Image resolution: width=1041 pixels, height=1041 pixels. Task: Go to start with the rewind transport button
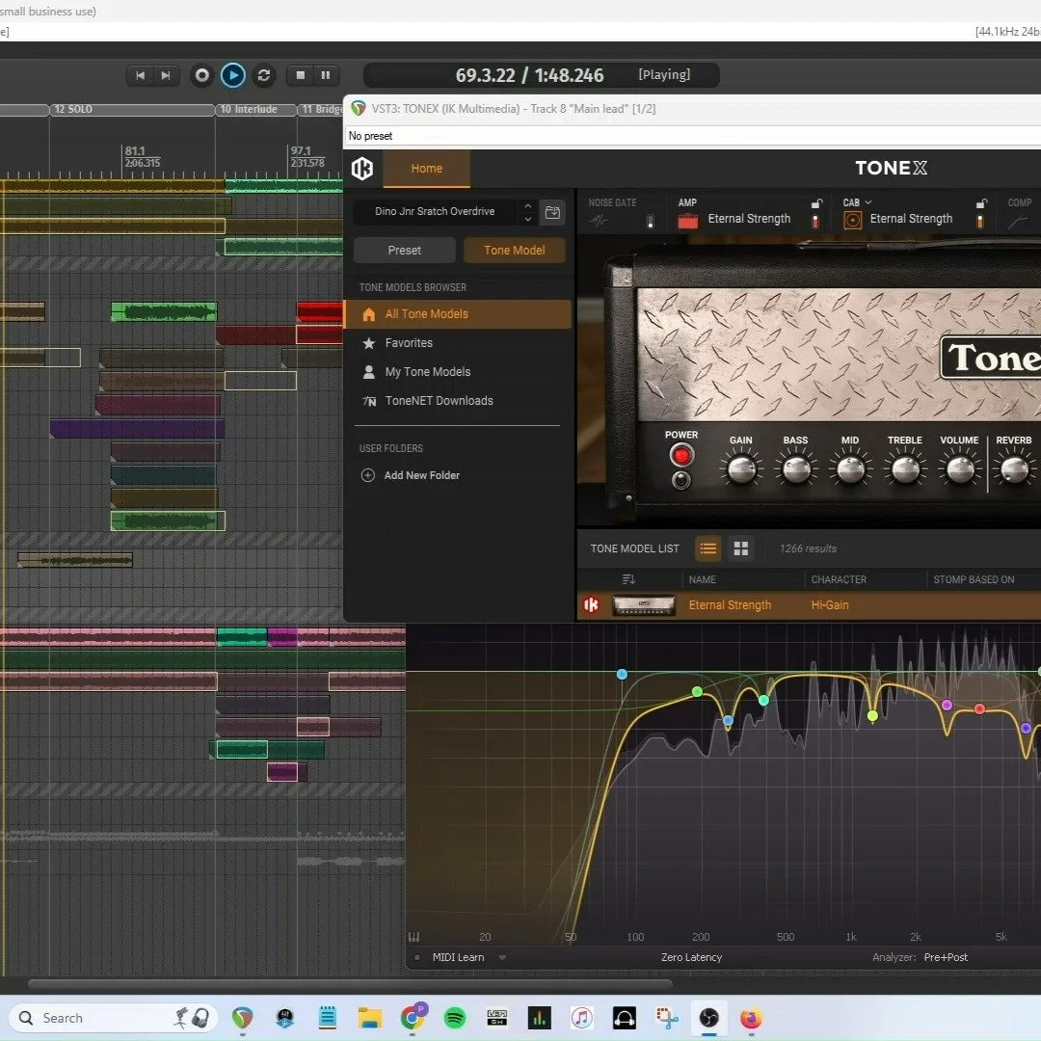tap(140, 76)
